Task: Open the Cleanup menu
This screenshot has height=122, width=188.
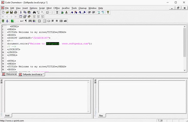Action: pos(82,8)
